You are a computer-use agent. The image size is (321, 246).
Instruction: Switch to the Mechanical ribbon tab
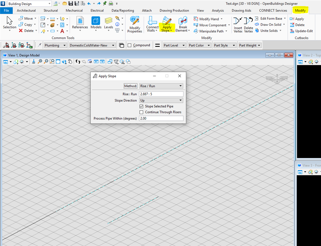pyautogui.click(x=74, y=11)
